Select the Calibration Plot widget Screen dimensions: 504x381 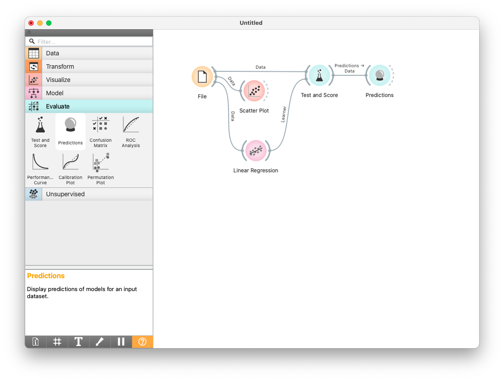coord(71,169)
